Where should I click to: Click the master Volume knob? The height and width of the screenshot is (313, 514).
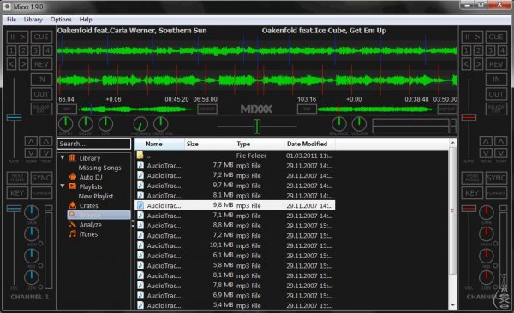(359, 124)
